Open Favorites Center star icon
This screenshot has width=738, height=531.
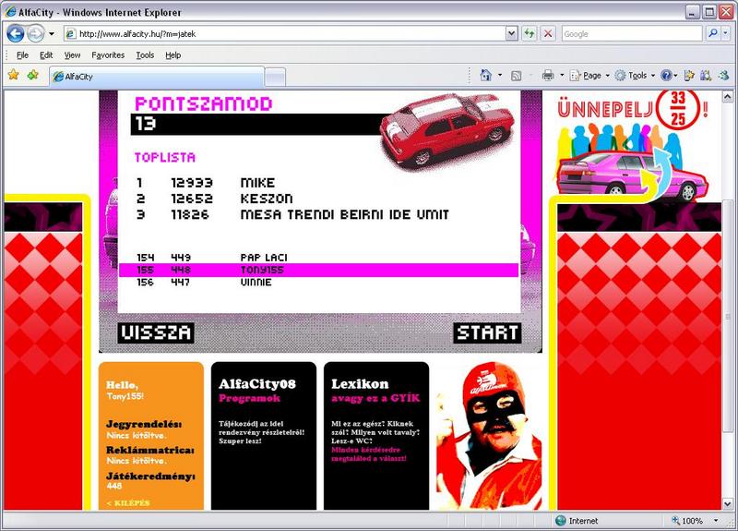[13, 76]
